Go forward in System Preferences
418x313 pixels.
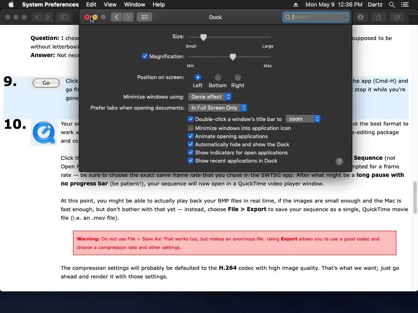pos(128,17)
